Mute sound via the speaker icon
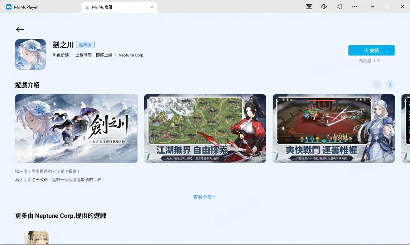 click(x=324, y=7)
